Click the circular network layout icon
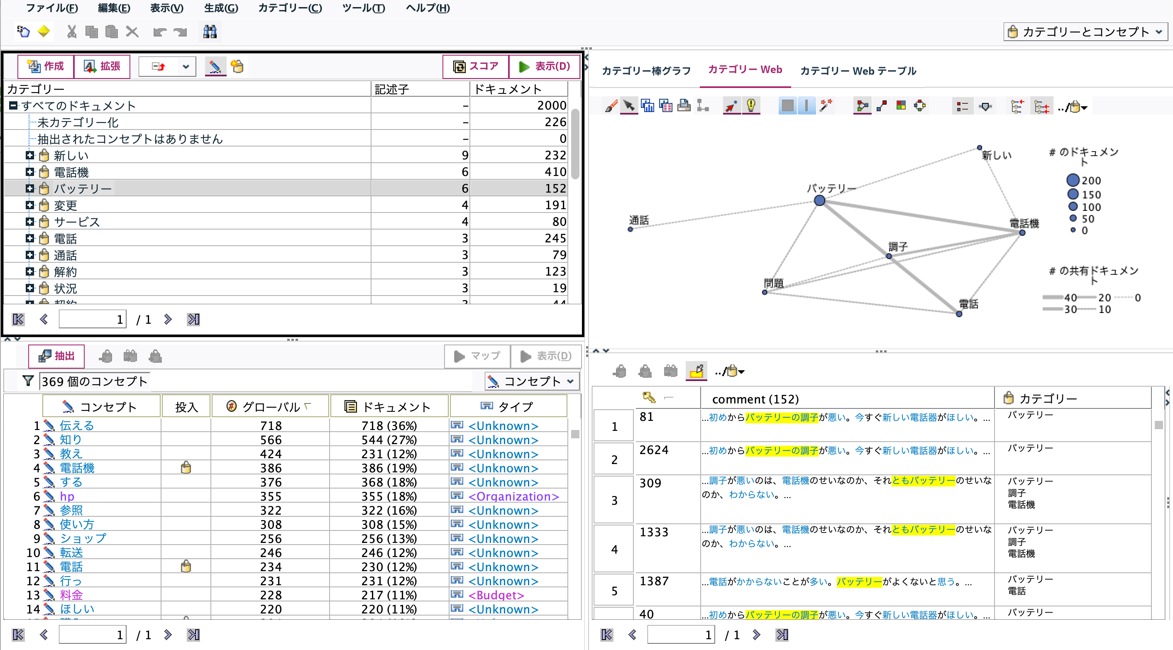Screen dimensions: 1173x650 920,105
